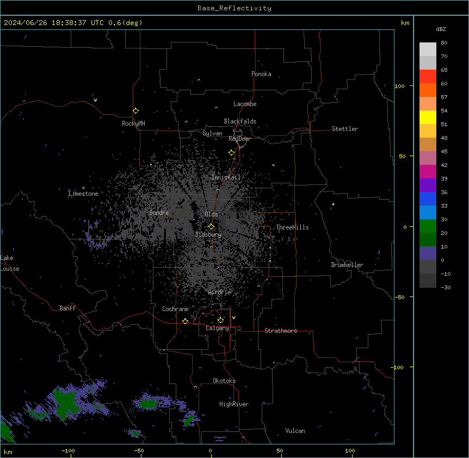Viewport: 469px width, 458px height.
Task: Select the Didsbury label
Action: coord(208,234)
